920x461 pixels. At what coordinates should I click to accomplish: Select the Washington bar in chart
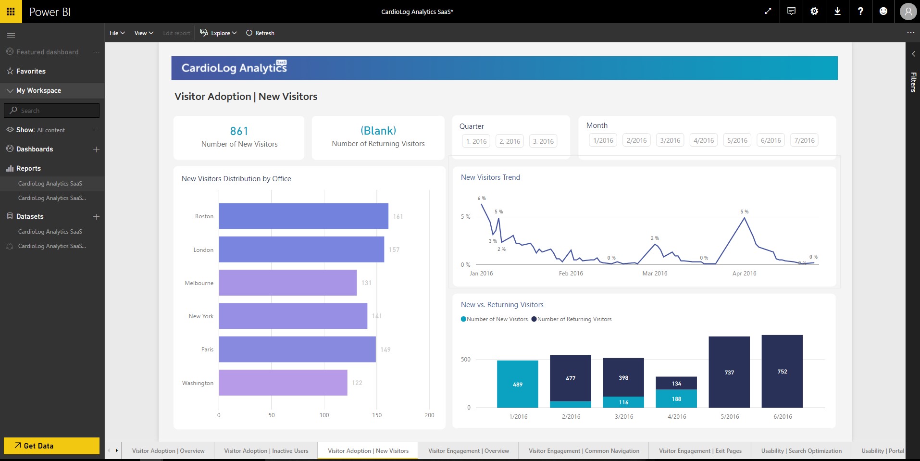pyautogui.click(x=283, y=383)
